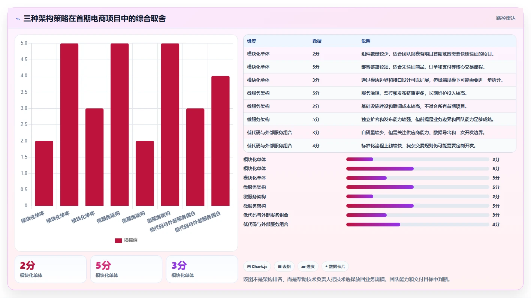Open the 3分 模块化单体 data card
531x298 pixels.
pyautogui.click(x=202, y=269)
